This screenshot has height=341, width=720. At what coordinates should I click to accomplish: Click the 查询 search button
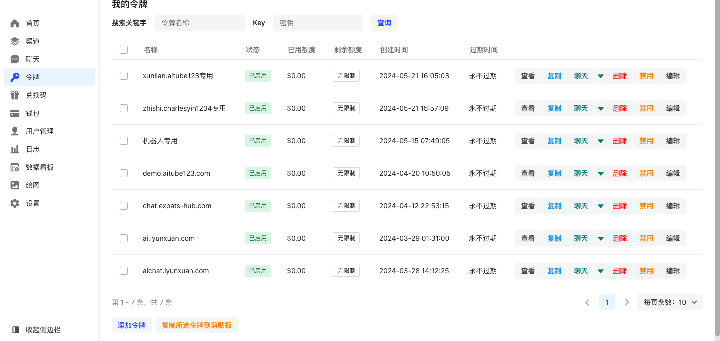pos(384,22)
